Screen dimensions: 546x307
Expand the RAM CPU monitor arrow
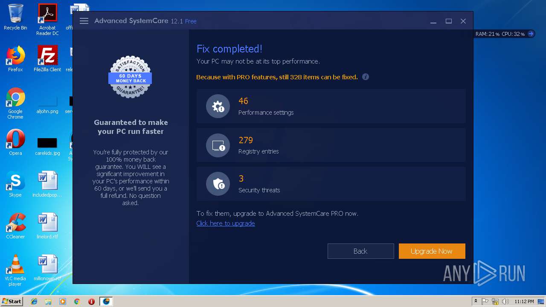[531, 34]
